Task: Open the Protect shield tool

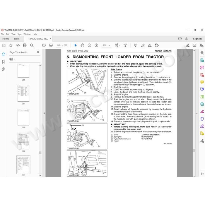Action: click(202, 119)
